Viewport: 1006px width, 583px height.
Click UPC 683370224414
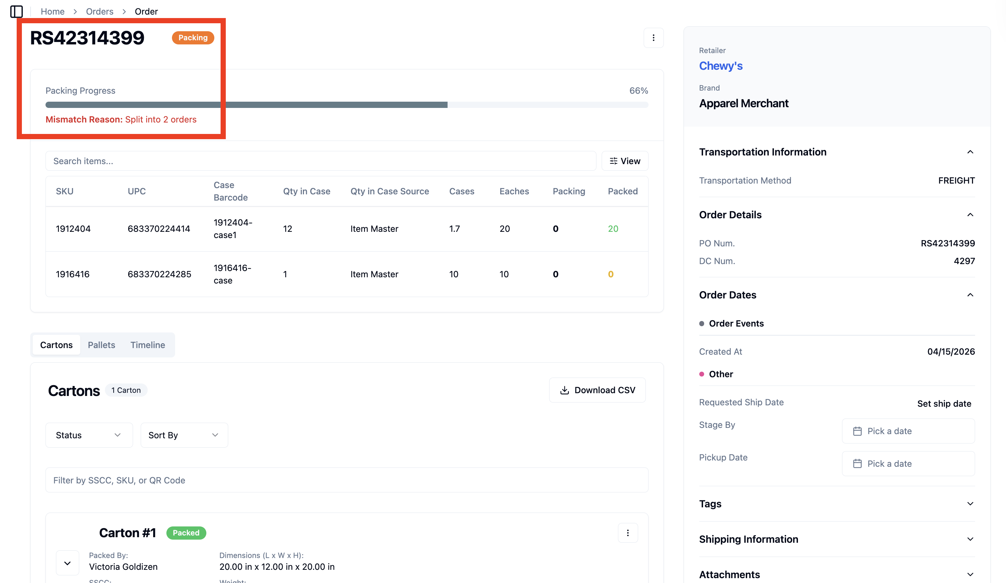click(159, 229)
